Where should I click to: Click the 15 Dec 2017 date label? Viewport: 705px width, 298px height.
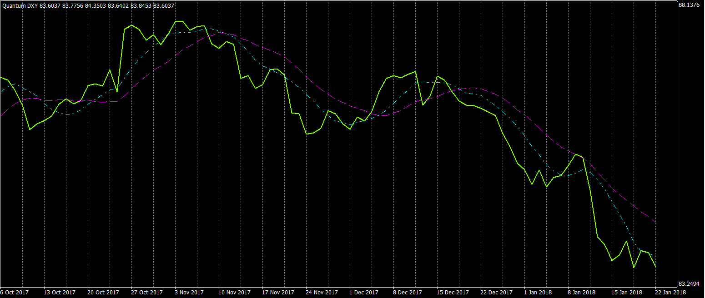pos(453,293)
